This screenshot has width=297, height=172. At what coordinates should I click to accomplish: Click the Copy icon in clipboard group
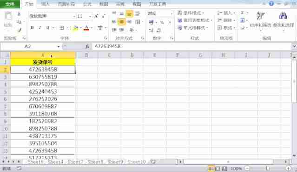pyautogui.click(x=19, y=22)
